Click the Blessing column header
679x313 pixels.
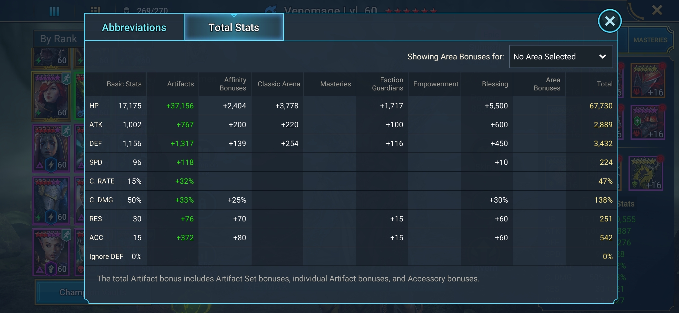495,84
